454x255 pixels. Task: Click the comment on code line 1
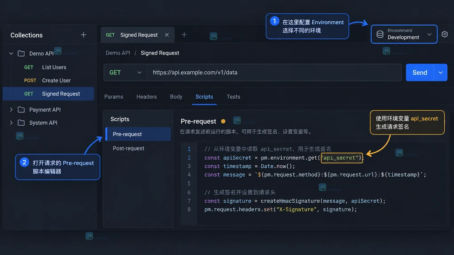(268, 149)
